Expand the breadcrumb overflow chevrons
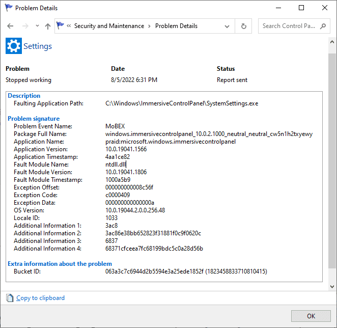Viewport: 337px width, 328px height. (69, 26)
